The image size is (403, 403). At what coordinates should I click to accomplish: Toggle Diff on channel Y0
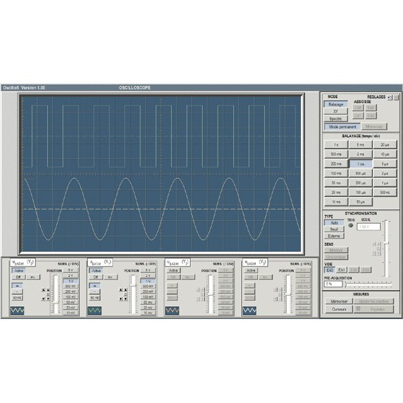point(19,277)
